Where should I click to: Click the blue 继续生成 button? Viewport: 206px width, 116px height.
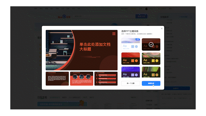click(151, 83)
